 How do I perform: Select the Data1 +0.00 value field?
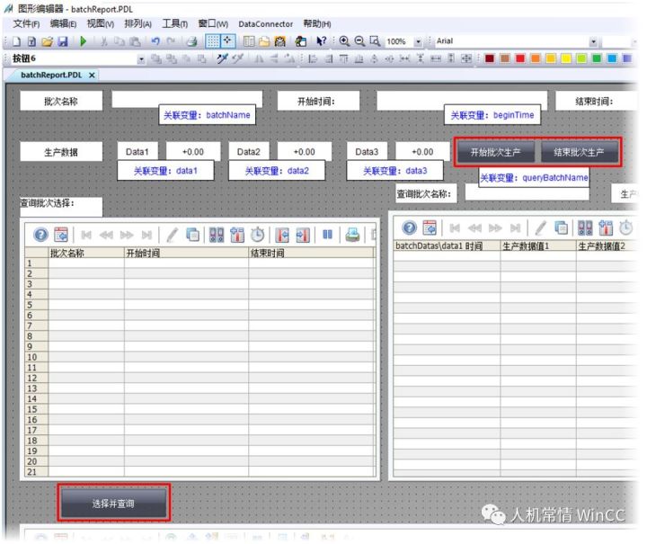click(x=193, y=151)
